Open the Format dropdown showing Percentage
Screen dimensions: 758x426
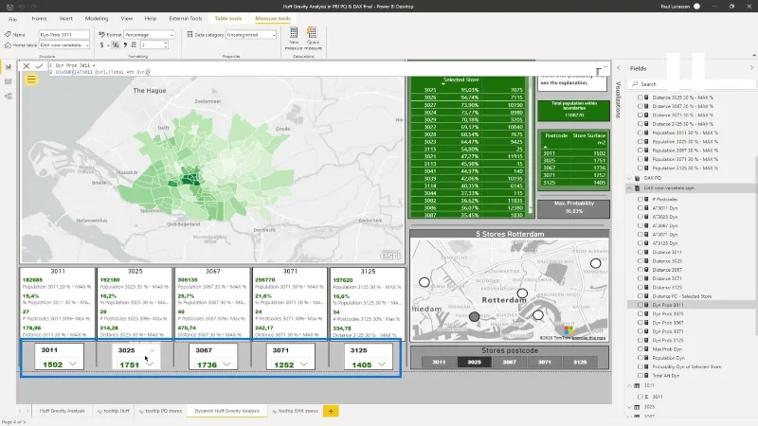pyautogui.click(x=149, y=35)
